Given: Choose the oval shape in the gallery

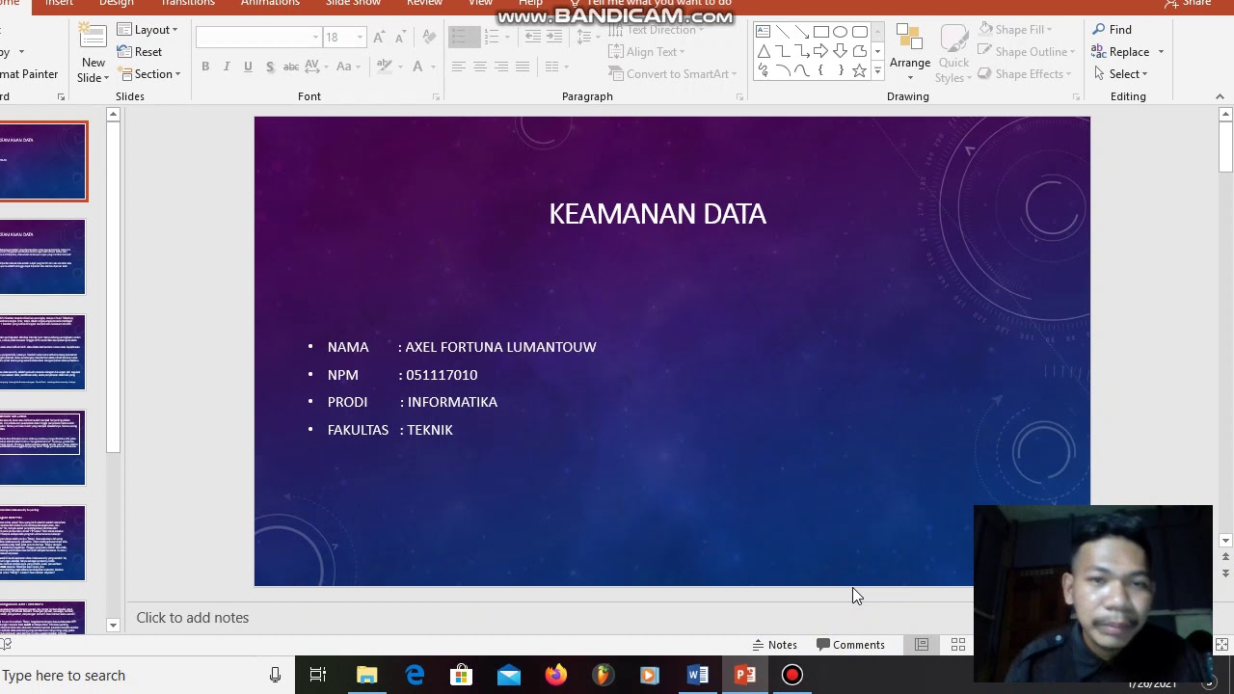Looking at the screenshot, I should (840, 32).
